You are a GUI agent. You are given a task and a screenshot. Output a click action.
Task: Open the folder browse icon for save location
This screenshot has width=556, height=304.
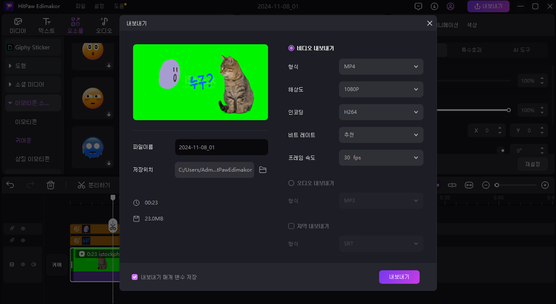[x=263, y=170]
